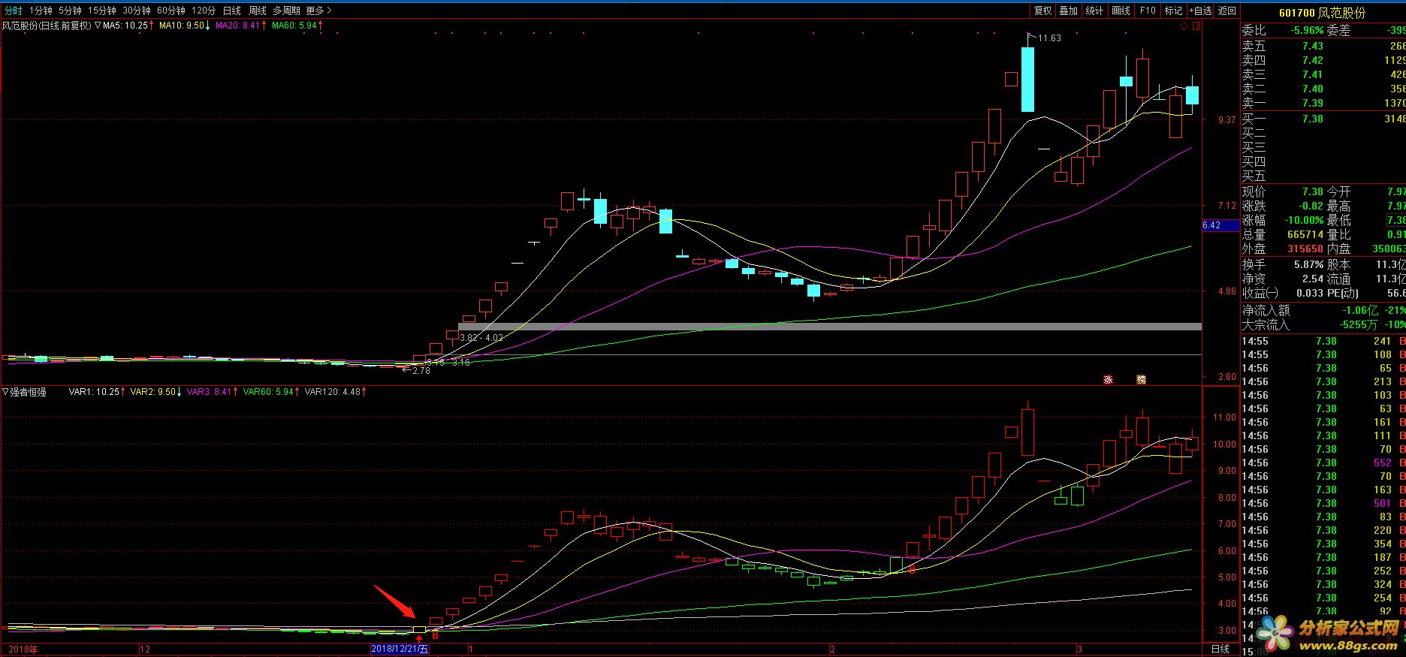Select the 15分钟 period tab
Image resolution: width=1406 pixels, height=657 pixels.
click(x=101, y=11)
